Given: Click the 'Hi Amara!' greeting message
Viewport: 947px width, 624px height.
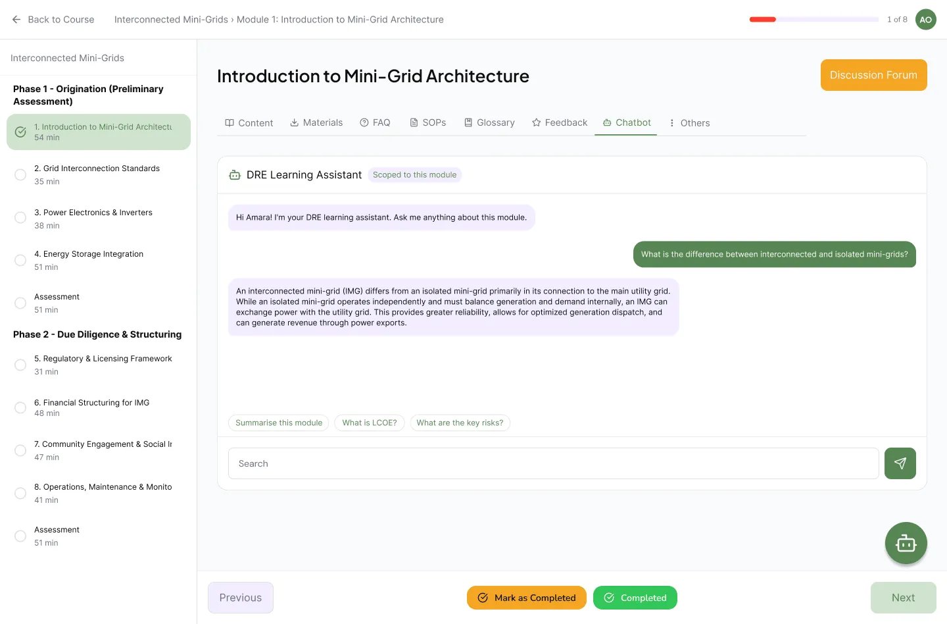Looking at the screenshot, I should tap(381, 218).
